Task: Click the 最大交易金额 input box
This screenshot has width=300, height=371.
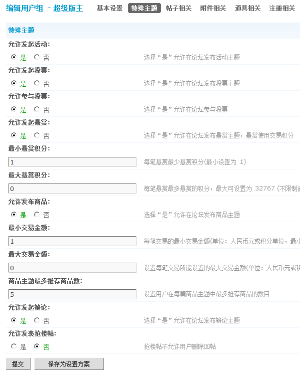Action: click(x=72, y=268)
